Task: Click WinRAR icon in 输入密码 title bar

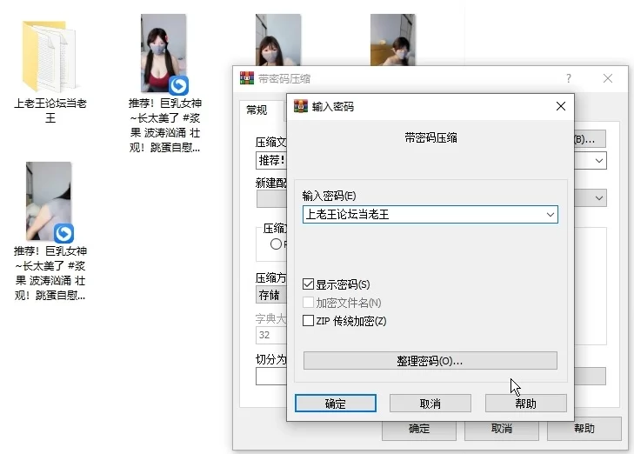Action: click(301, 106)
